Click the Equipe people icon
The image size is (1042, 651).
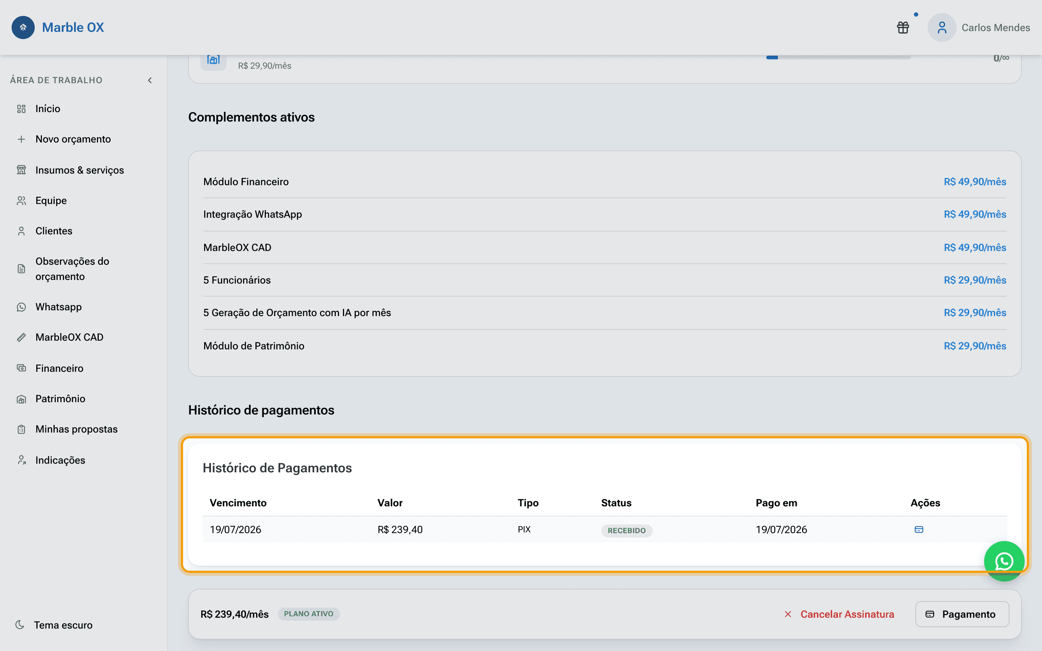(x=22, y=201)
